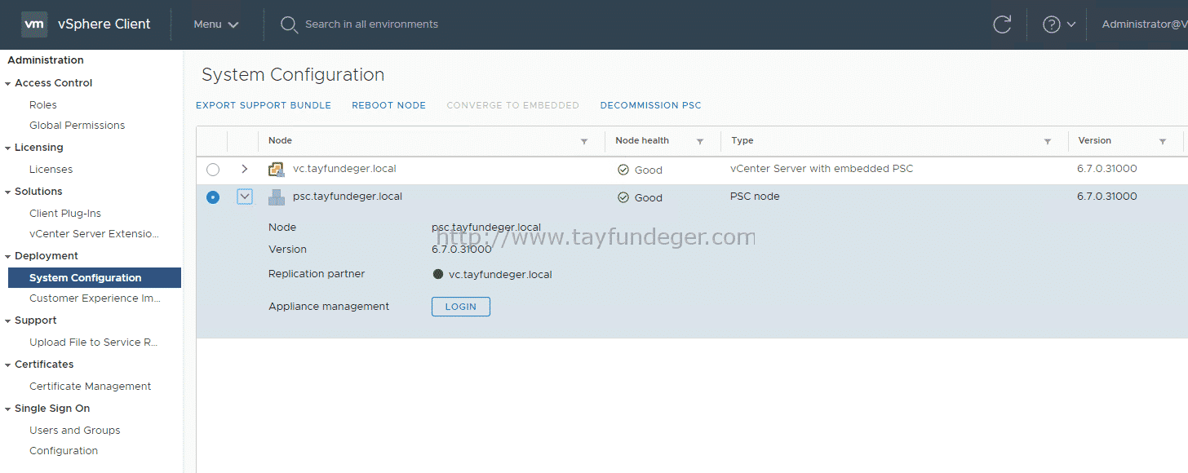Image resolution: width=1188 pixels, height=473 pixels.
Task: Open Customer Experience Improvement item
Action: point(95,298)
